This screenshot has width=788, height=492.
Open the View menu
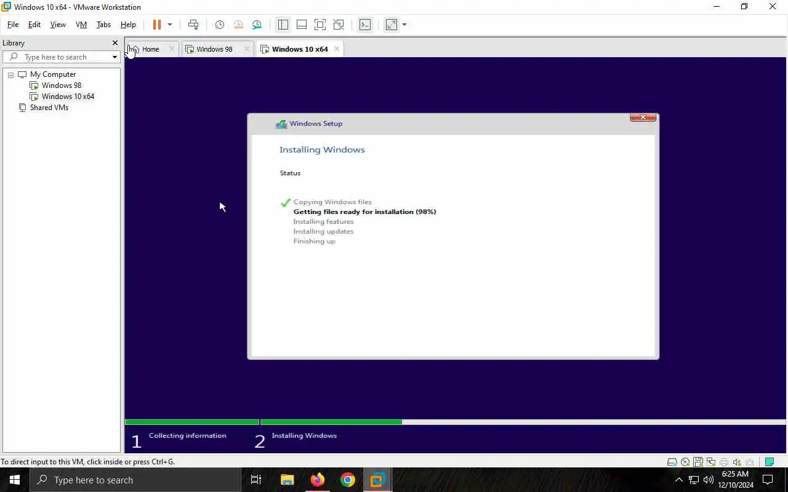click(58, 25)
